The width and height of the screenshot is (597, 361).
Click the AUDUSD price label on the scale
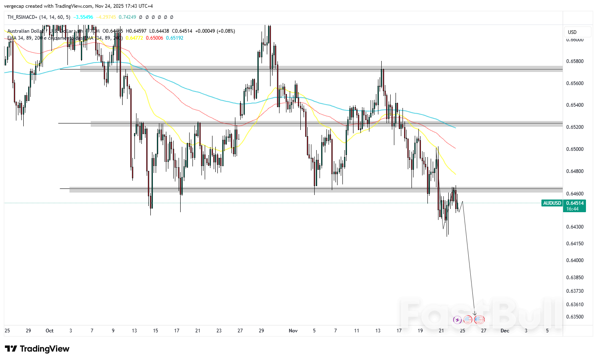coord(575,203)
